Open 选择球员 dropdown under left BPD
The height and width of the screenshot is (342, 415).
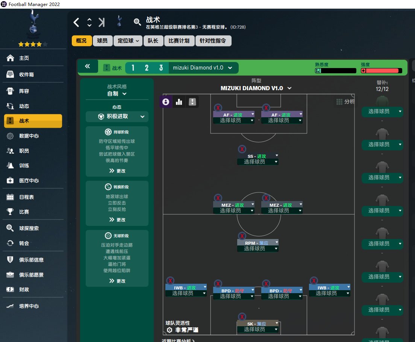pos(234,297)
